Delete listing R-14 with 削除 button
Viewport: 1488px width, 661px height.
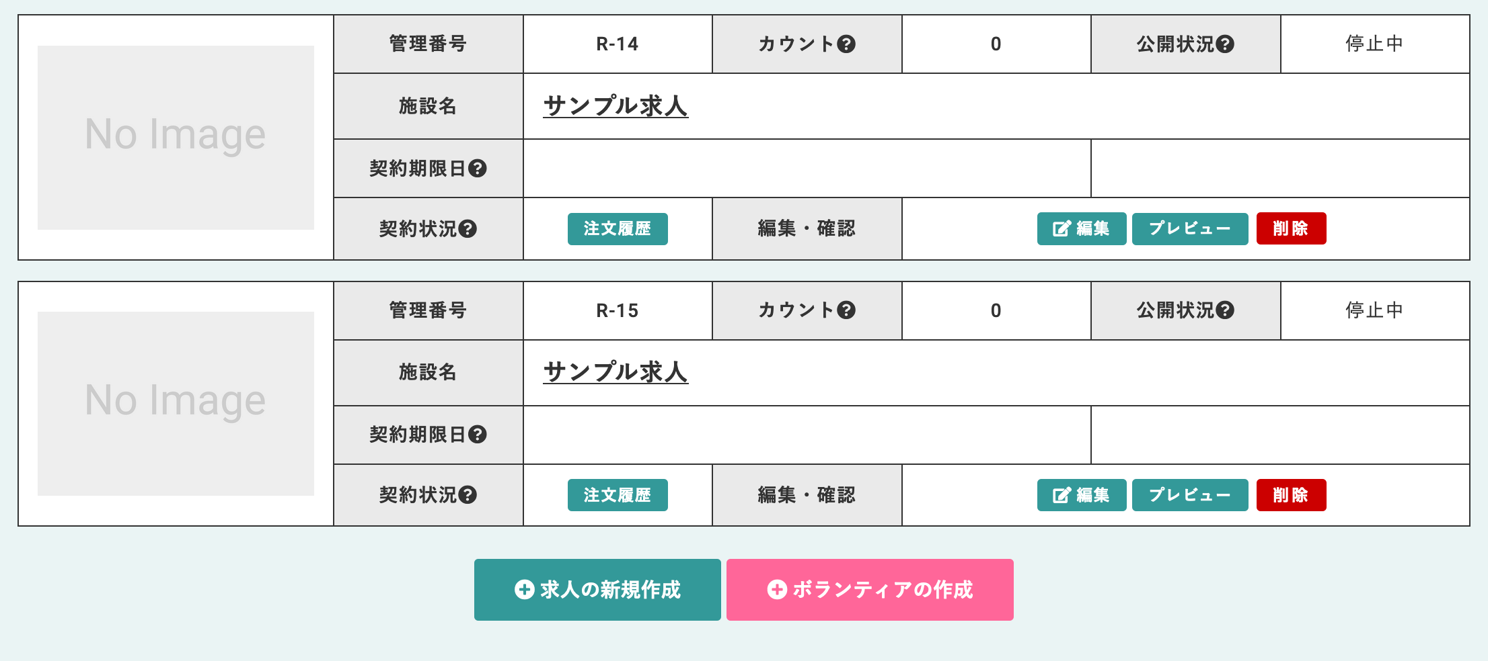pyautogui.click(x=1290, y=229)
